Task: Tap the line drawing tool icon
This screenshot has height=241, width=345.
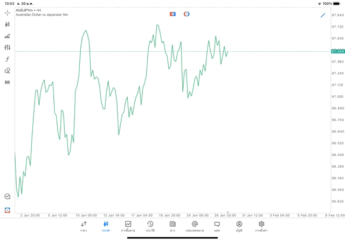Action: tap(323, 15)
